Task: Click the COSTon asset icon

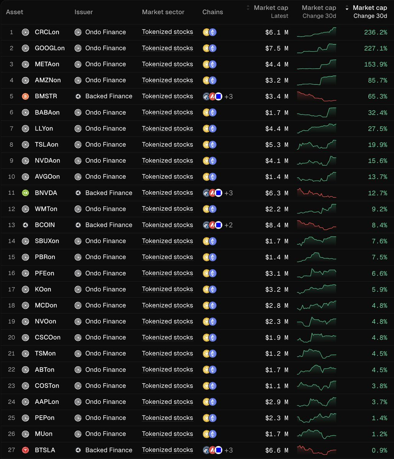Action: [25, 386]
